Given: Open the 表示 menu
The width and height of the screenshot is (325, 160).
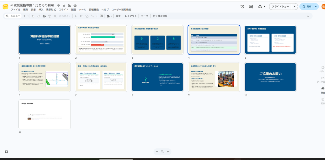Looking at the screenshot, I should pos(33,10).
